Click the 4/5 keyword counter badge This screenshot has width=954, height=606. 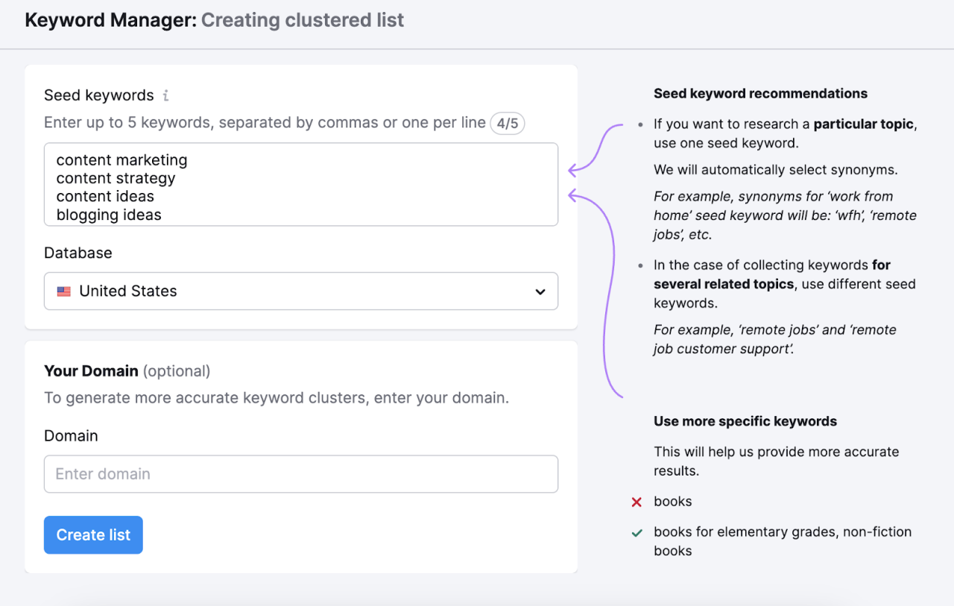click(x=508, y=123)
